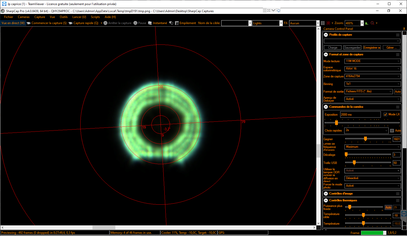Viewport: 407px width, 236px height.
Task: Collapse Commandes de la caméra section
Action: tap(326, 107)
